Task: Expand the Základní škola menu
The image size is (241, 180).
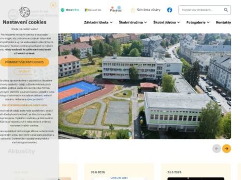Action: pyautogui.click(x=98, y=23)
